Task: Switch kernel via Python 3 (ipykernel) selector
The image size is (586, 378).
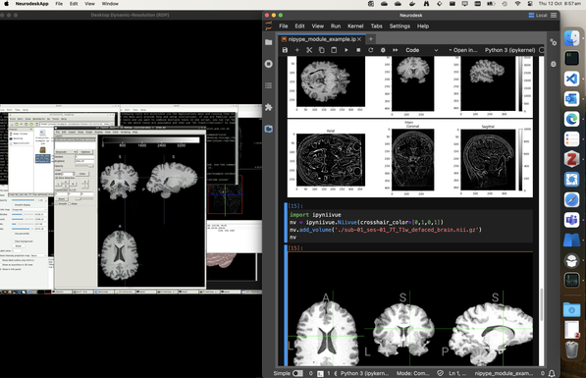Action: [x=509, y=50]
